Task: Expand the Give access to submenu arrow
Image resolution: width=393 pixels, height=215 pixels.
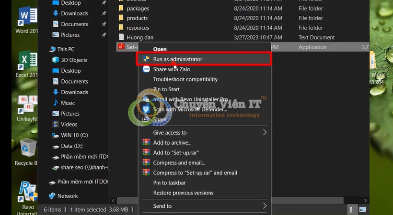Action: (x=265, y=132)
